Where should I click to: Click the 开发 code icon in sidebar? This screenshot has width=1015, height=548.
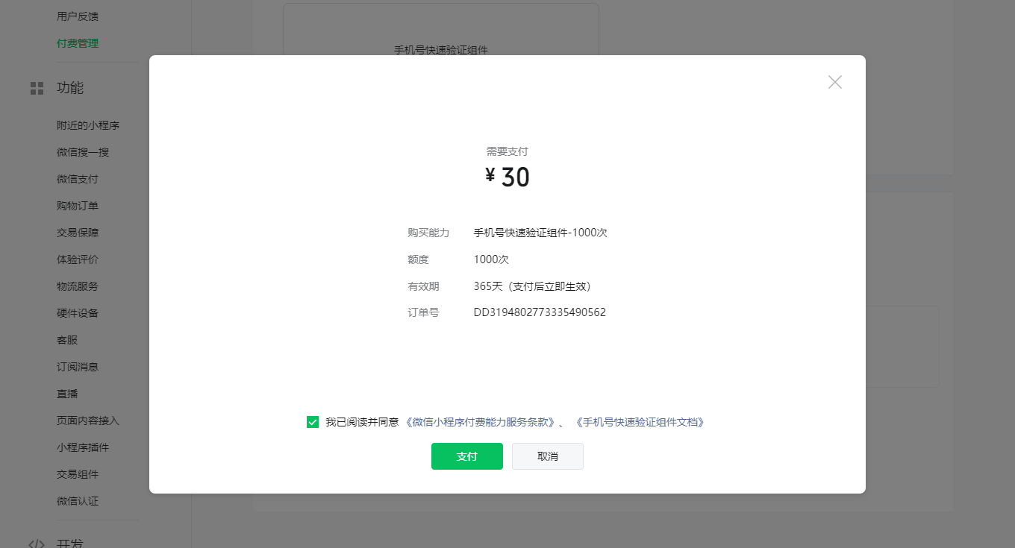pos(37,544)
